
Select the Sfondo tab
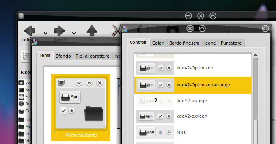click(63, 56)
